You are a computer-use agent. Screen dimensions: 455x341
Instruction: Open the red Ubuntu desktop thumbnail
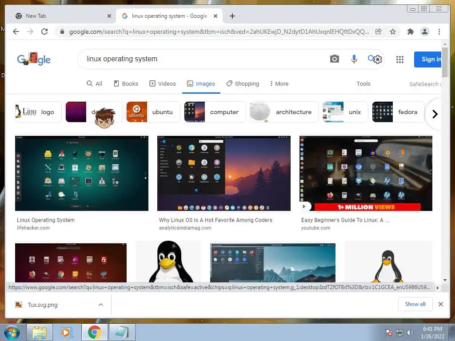pos(71,263)
